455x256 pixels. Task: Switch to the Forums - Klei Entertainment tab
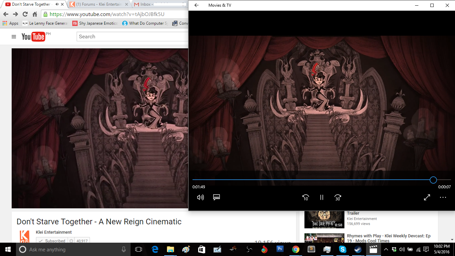[99, 4]
